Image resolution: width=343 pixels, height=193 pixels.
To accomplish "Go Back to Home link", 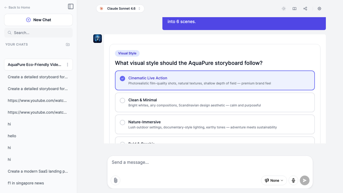I will [x=17, y=8].
